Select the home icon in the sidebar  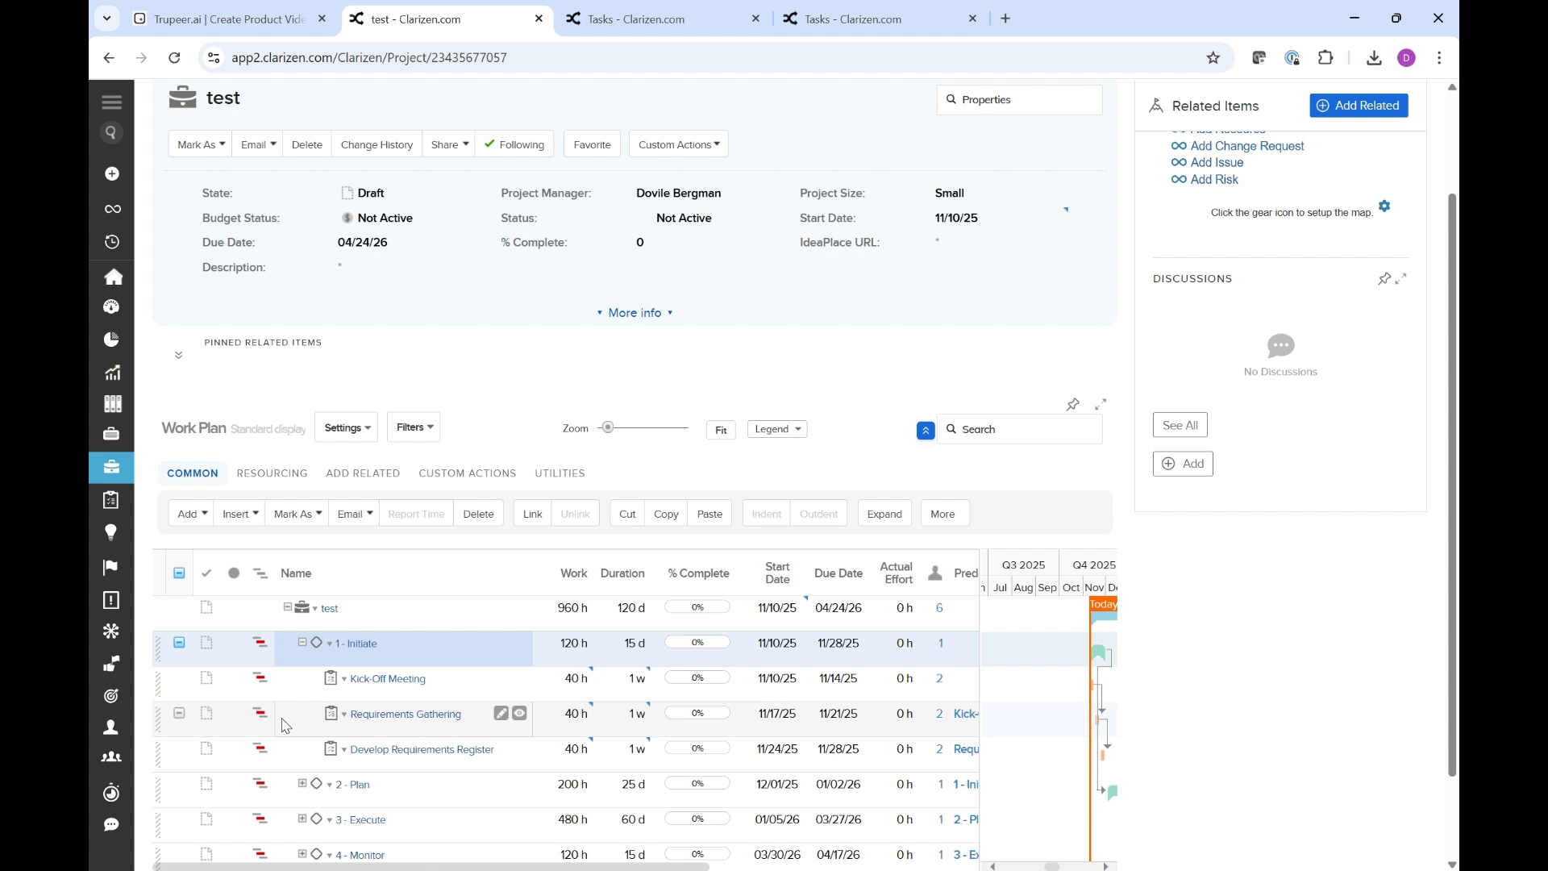114,277
